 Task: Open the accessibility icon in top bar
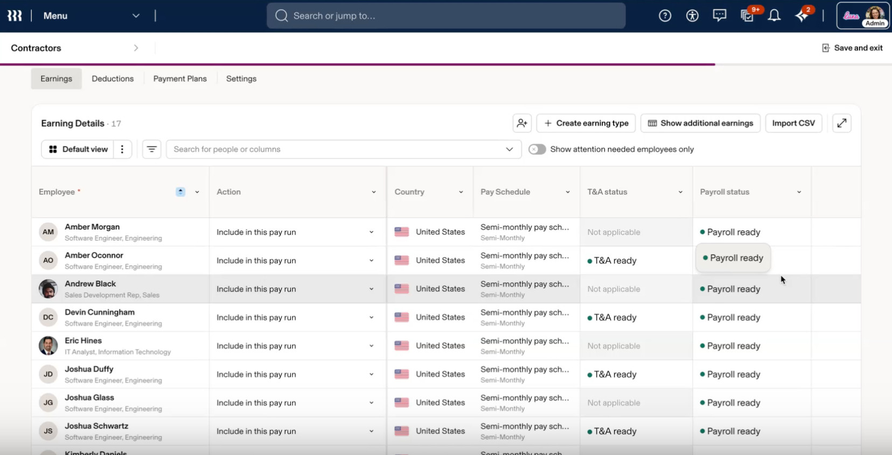(x=692, y=16)
